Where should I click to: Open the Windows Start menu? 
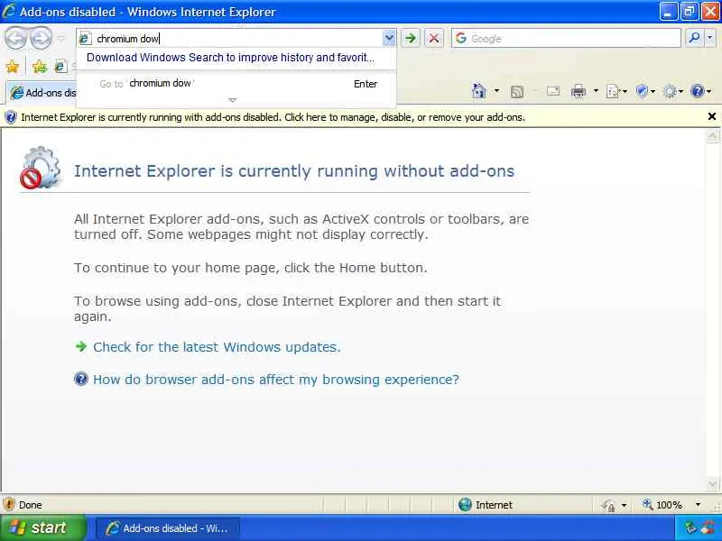pos(42,527)
